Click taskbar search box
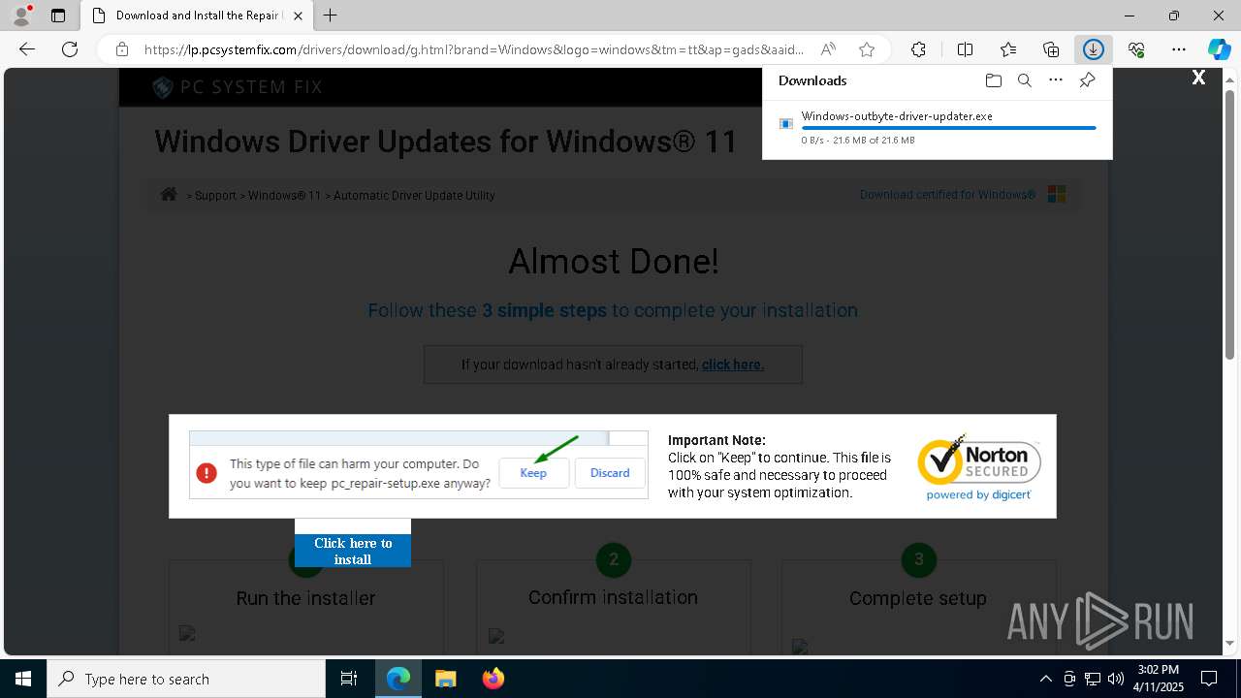The width and height of the screenshot is (1241, 698). pos(186,679)
